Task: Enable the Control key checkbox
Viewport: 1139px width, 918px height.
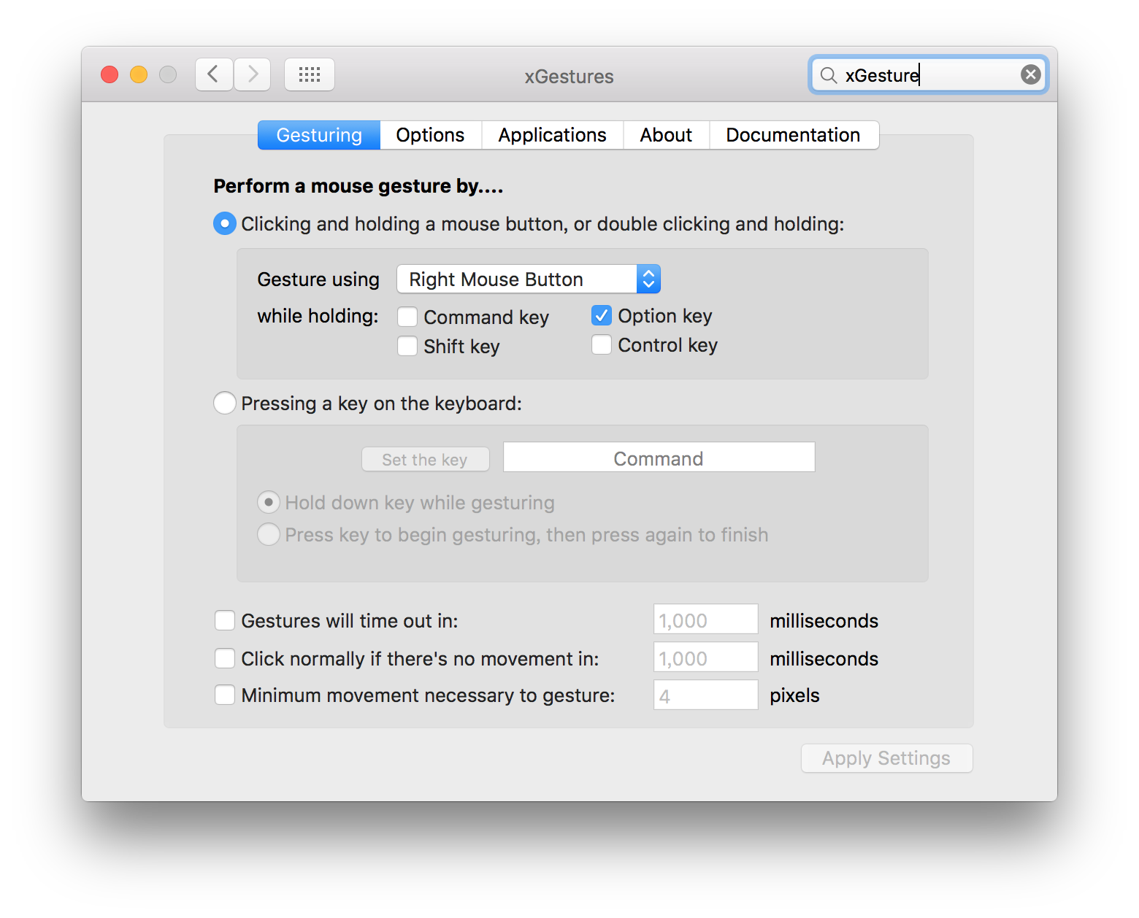Action: pos(602,344)
